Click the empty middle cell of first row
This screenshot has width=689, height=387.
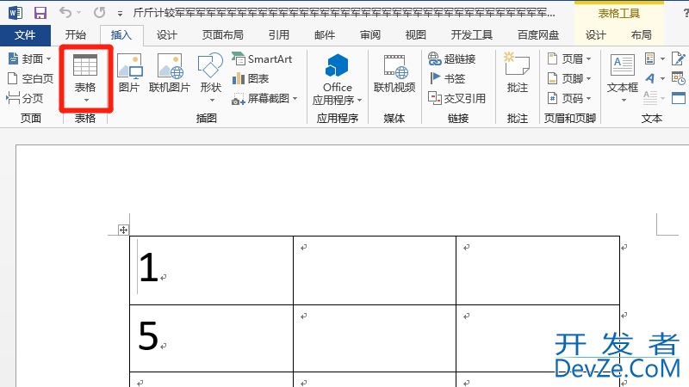[x=375, y=270]
